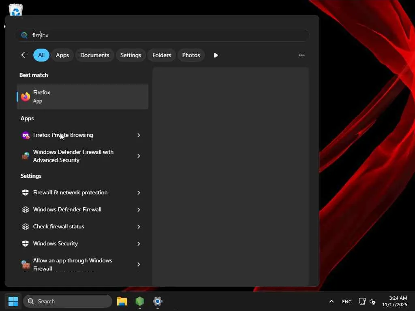415x311 pixels.
Task: Click the gear icon beside Windows Defender Firewall
Action: pyautogui.click(x=26, y=210)
